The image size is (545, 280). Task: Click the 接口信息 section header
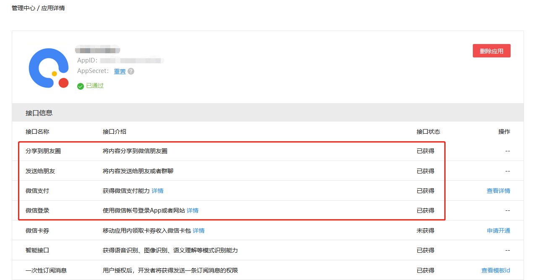pyautogui.click(x=39, y=113)
